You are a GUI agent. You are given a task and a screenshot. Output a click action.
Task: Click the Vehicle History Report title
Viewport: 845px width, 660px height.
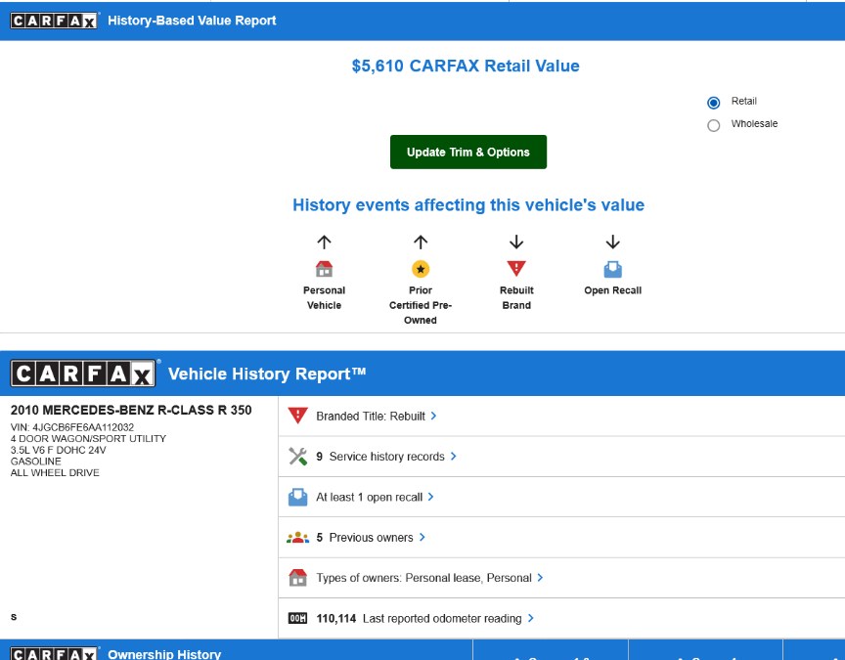pyautogui.click(x=267, y=374)
